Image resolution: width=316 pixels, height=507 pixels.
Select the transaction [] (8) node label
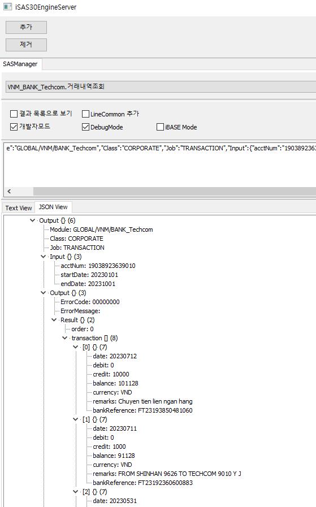(94, 338)
